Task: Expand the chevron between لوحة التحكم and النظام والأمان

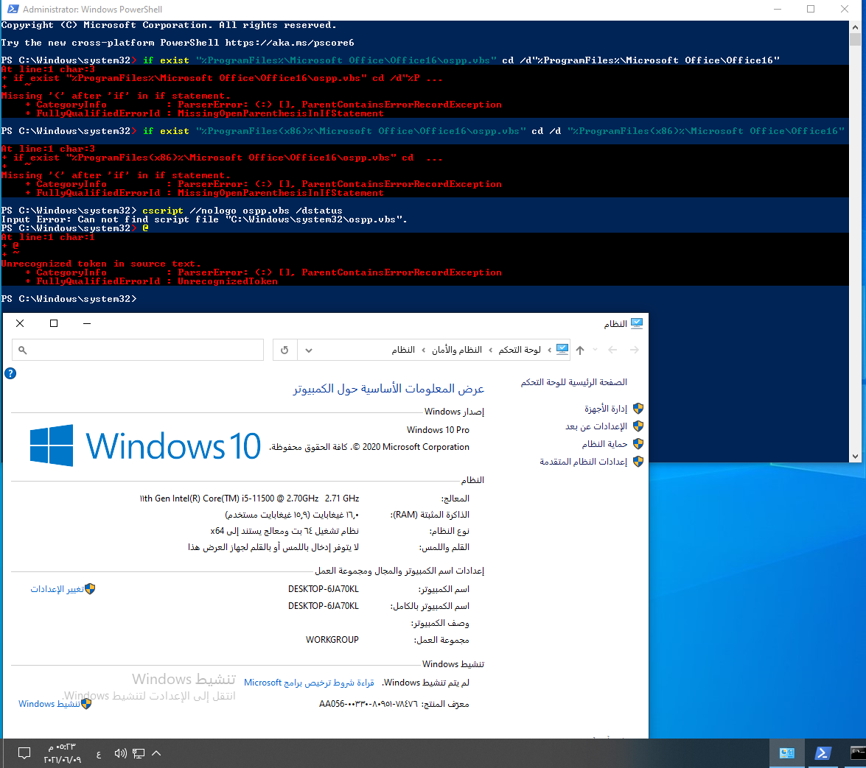Action: coord(490,350)
